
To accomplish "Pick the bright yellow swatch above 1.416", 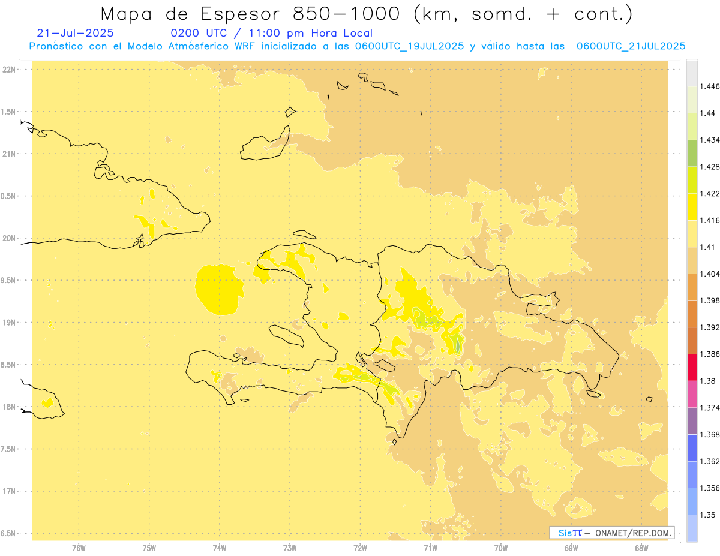I will click(x=692, y=206).
